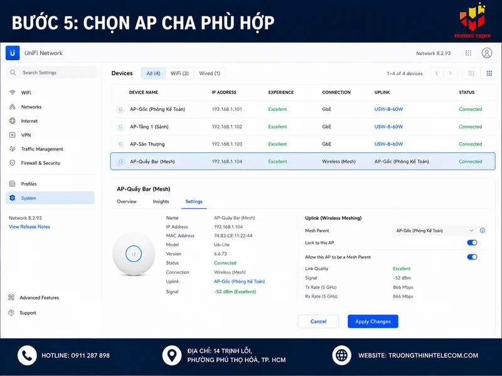Switch to the grid view icon
The width and height of the screenshot is (502, 376).
point(489,73)
